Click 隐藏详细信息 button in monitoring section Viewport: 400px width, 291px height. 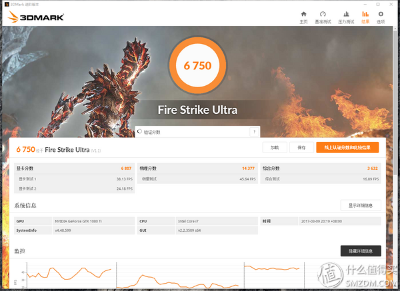click(361, 251)
